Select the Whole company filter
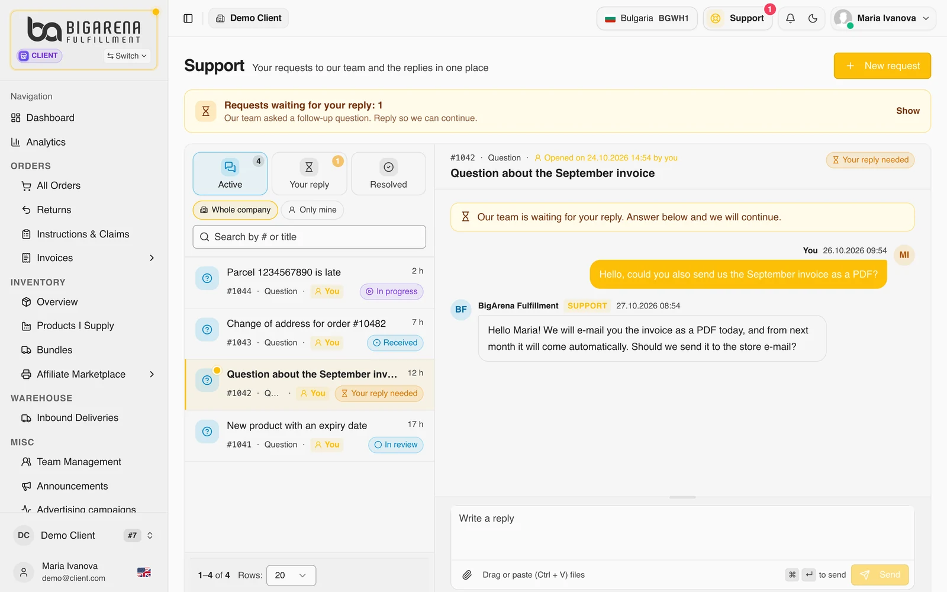 [235, 210]
